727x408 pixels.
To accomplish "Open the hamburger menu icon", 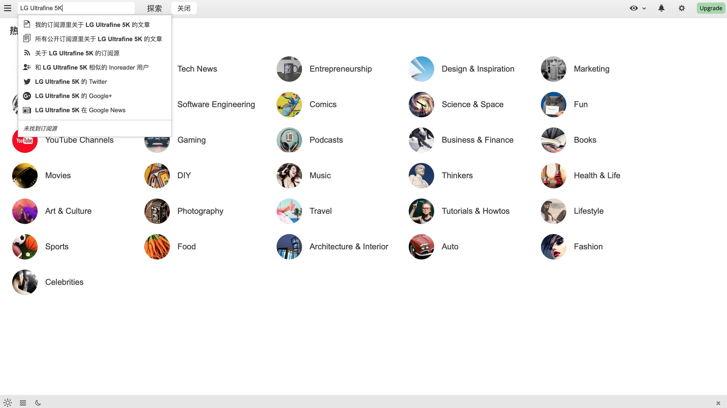I will click(x=8, y=8).
